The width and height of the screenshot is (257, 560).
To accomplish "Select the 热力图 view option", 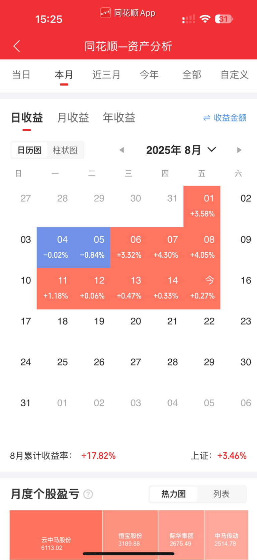I will coord(174,494).
